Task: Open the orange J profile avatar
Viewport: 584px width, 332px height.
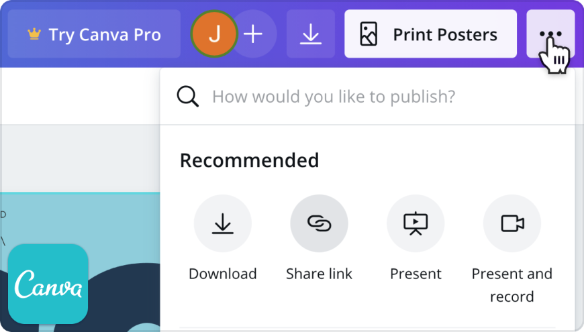Action: pos(214,34)
